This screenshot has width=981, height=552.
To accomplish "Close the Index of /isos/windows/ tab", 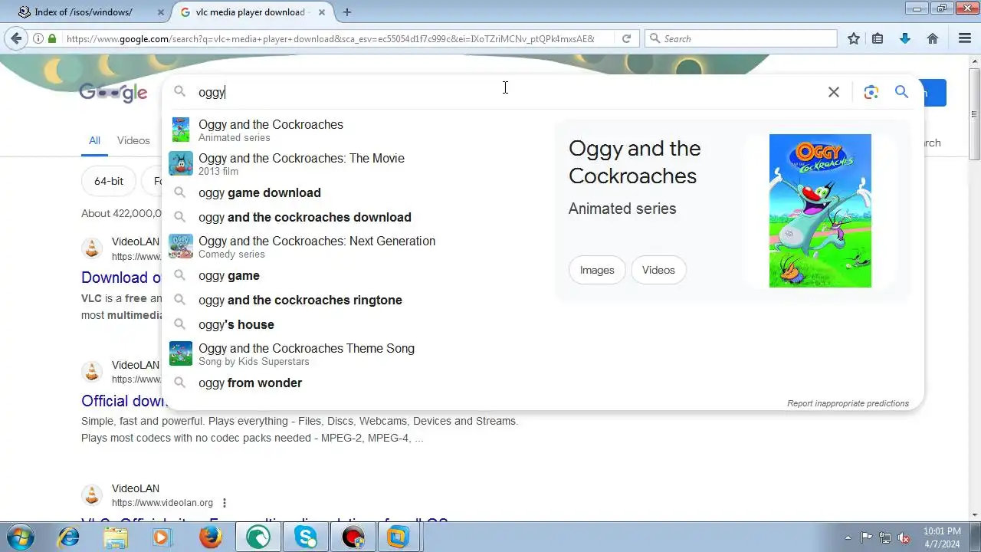I will (161, 12).
